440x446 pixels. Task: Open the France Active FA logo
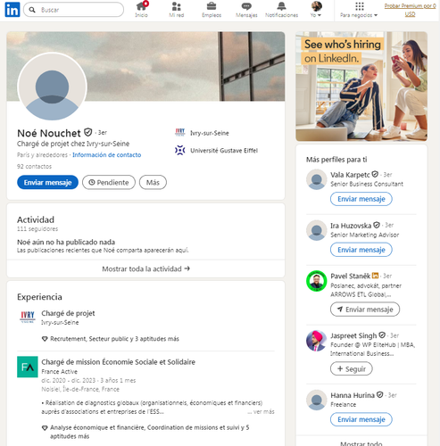[28, 367]
